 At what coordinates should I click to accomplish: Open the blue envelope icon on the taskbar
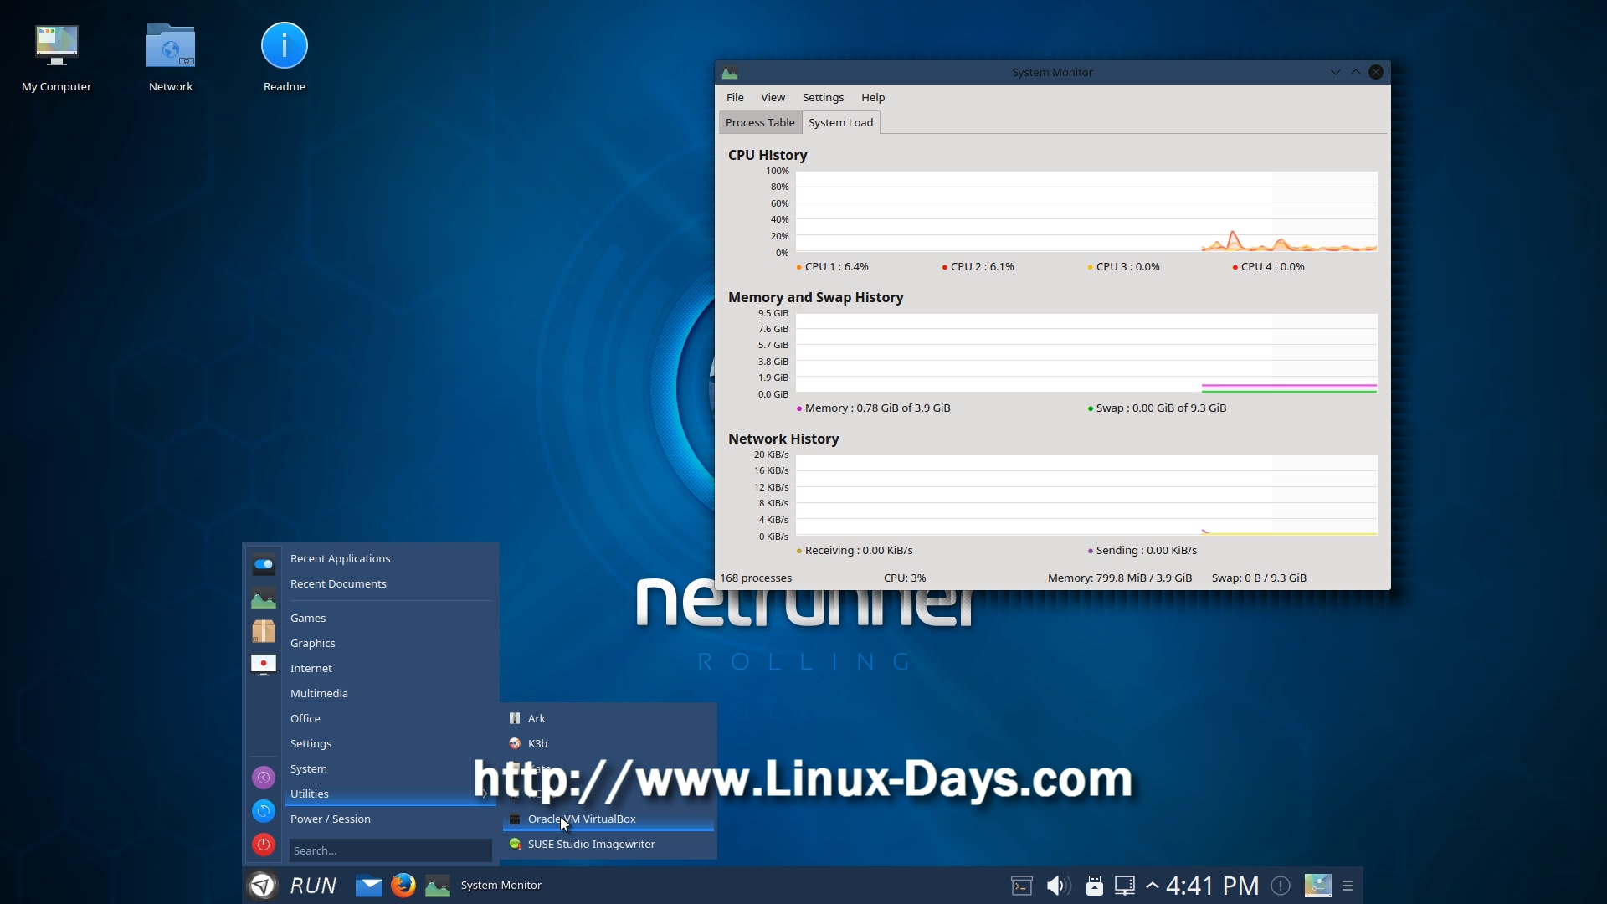pyautogui.click(x=368, y=886)
